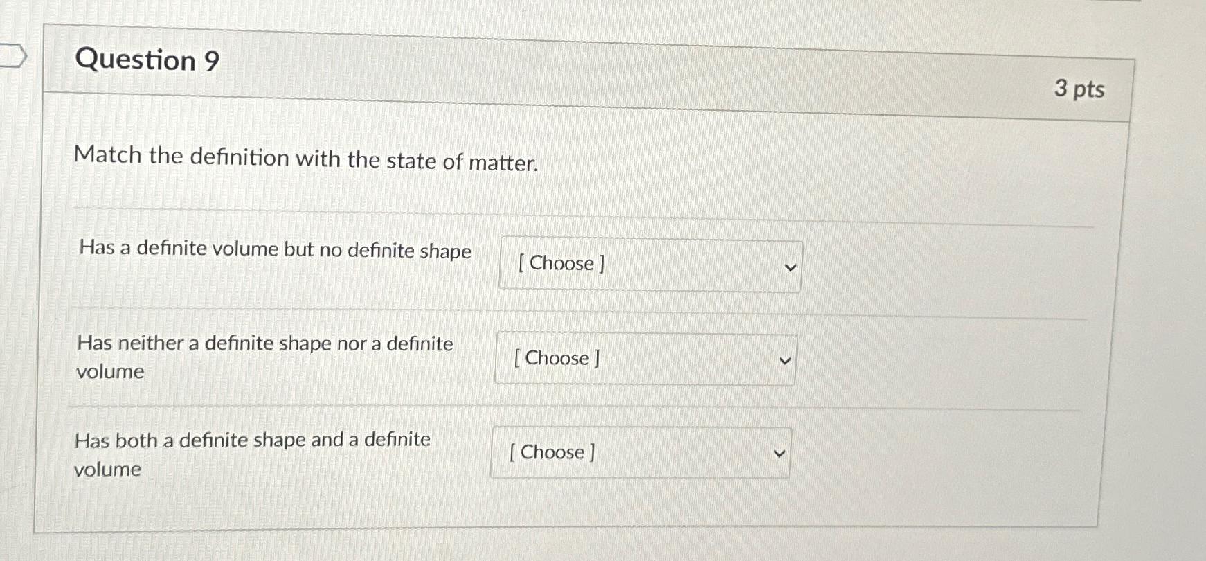The width and height of the screenshot is (1206, 561).
Task: Click the chevron on the first Choose box
Action: (789, 267)
